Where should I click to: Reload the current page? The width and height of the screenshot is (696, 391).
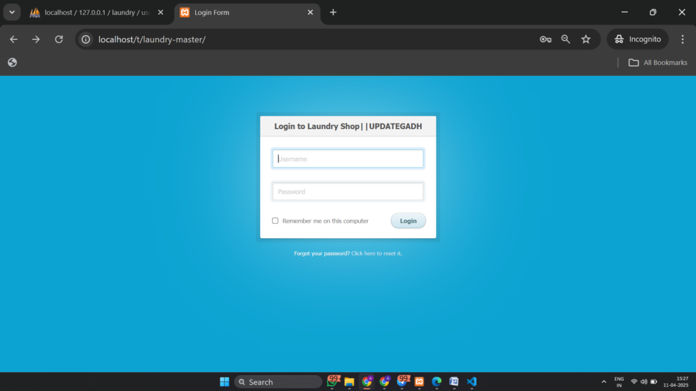pos(58,39)
